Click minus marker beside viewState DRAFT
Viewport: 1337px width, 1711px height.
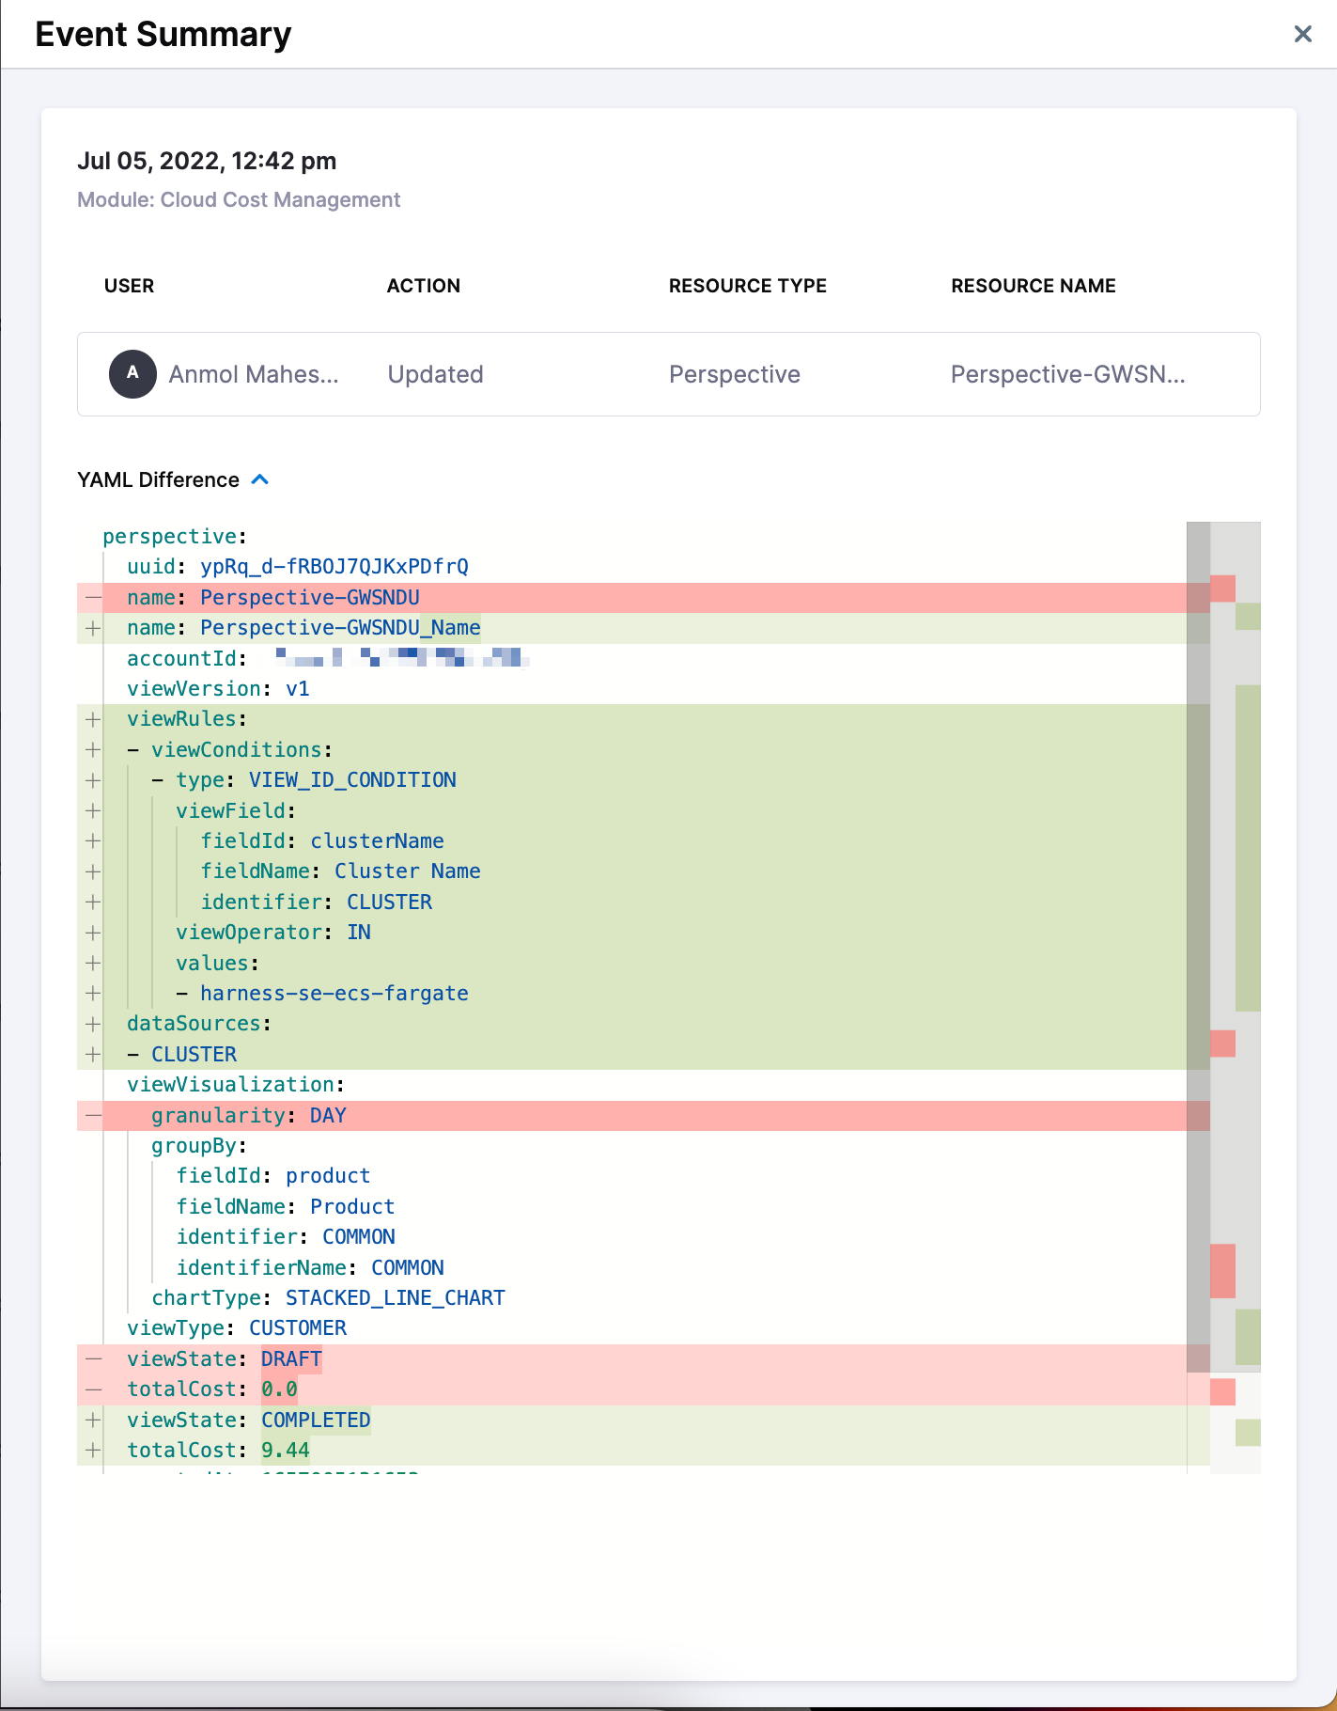tap(93, 1359)
